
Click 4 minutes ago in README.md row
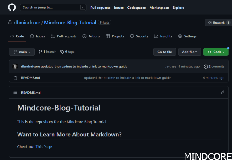pos(214,78)
